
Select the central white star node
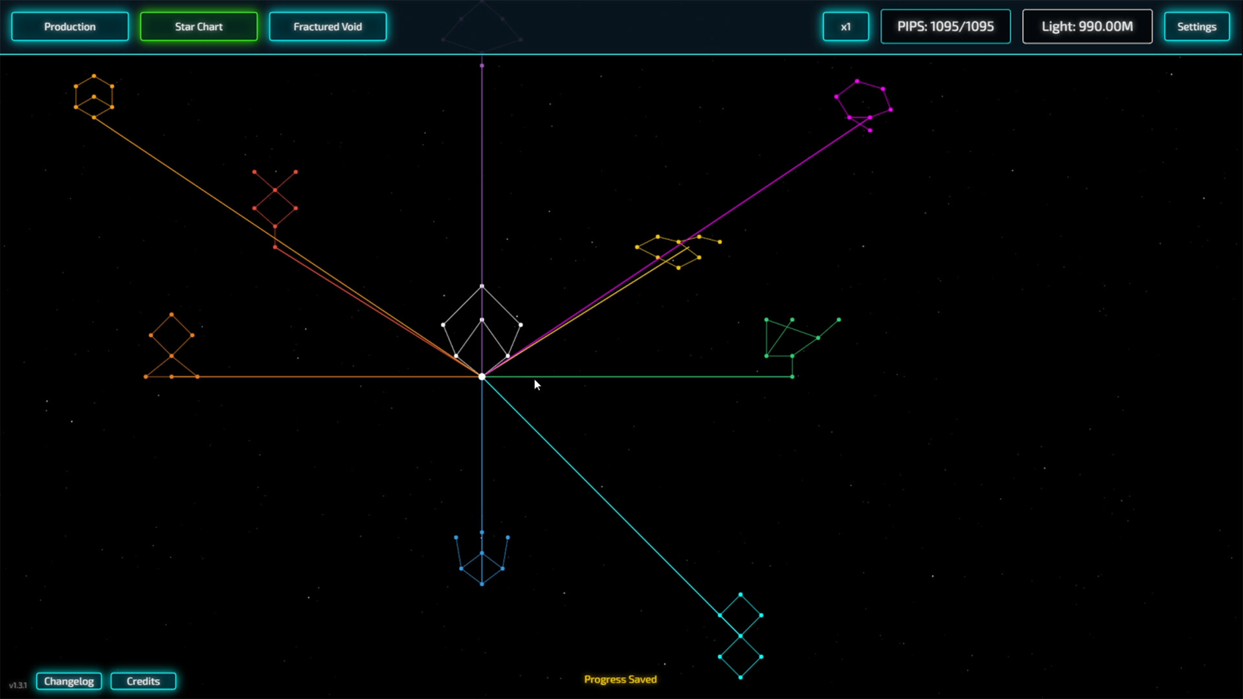[482, 376]
